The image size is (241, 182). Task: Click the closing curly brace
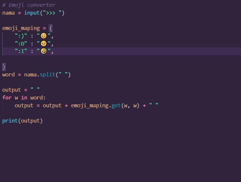pyautogui.click(x=4, y=67)
